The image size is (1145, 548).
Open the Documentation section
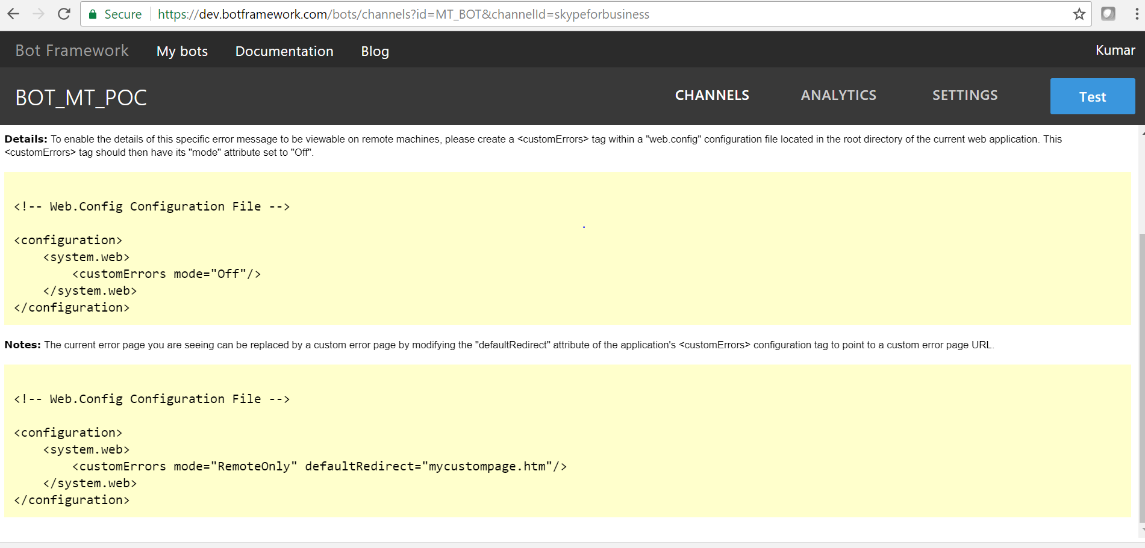(x=284, y=51)
